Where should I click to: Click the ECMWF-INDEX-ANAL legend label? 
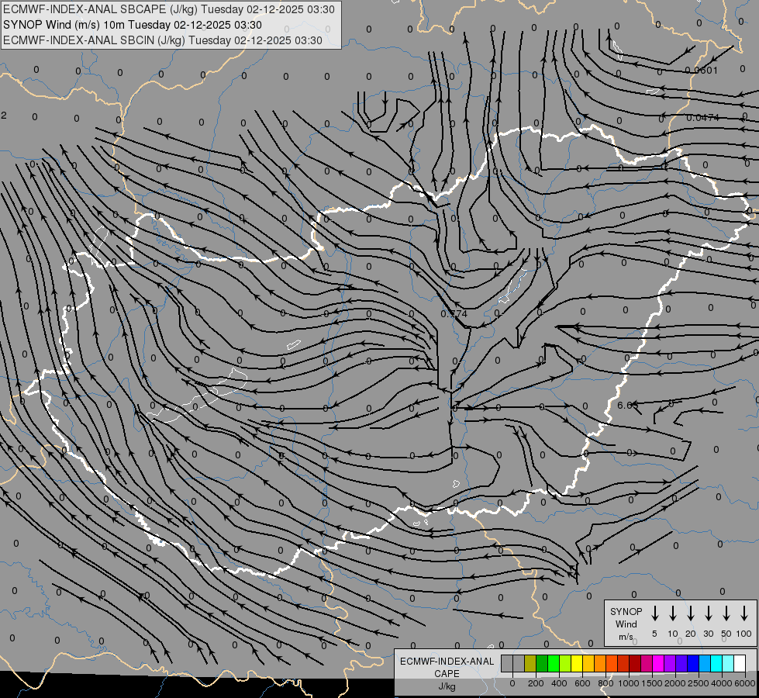click(447, 662)
